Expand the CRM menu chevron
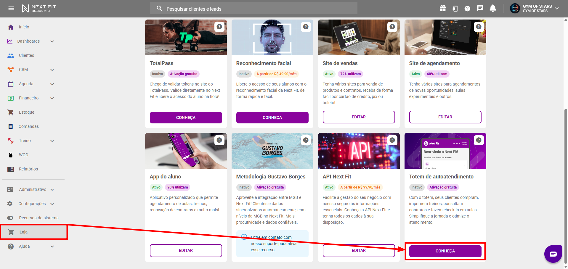 click(52, 70)
